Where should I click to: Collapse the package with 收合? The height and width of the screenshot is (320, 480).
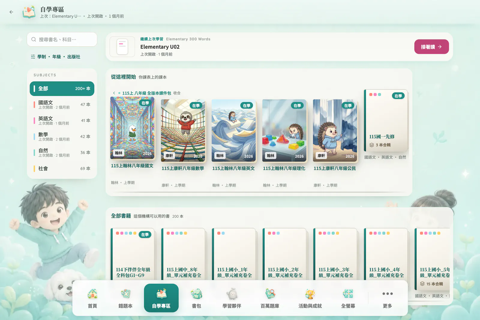point(177,93)
